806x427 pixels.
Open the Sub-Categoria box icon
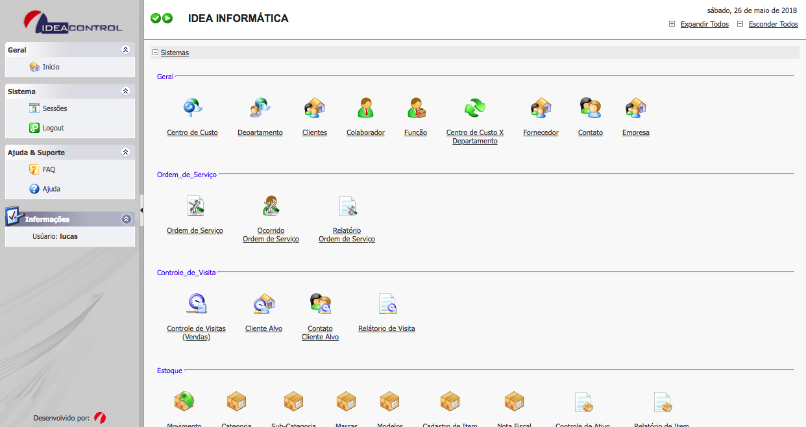pos(293,402)
